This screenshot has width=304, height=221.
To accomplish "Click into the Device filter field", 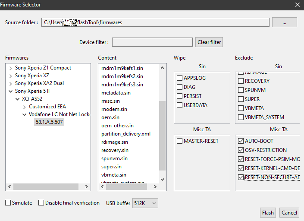I will [x=152, y=42].
